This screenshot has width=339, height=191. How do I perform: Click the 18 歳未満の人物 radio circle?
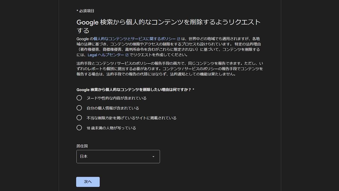pyautogui.click(x=79, y=128)
